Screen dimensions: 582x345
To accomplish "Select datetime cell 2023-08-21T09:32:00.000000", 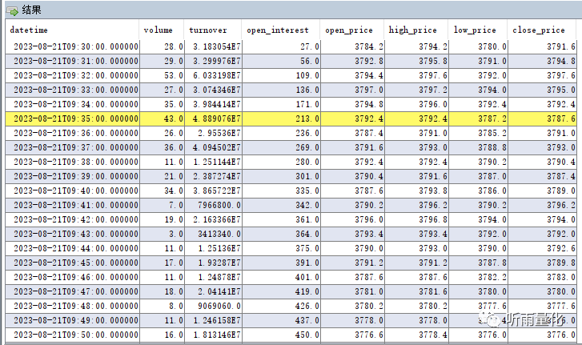I will [72, 76].
